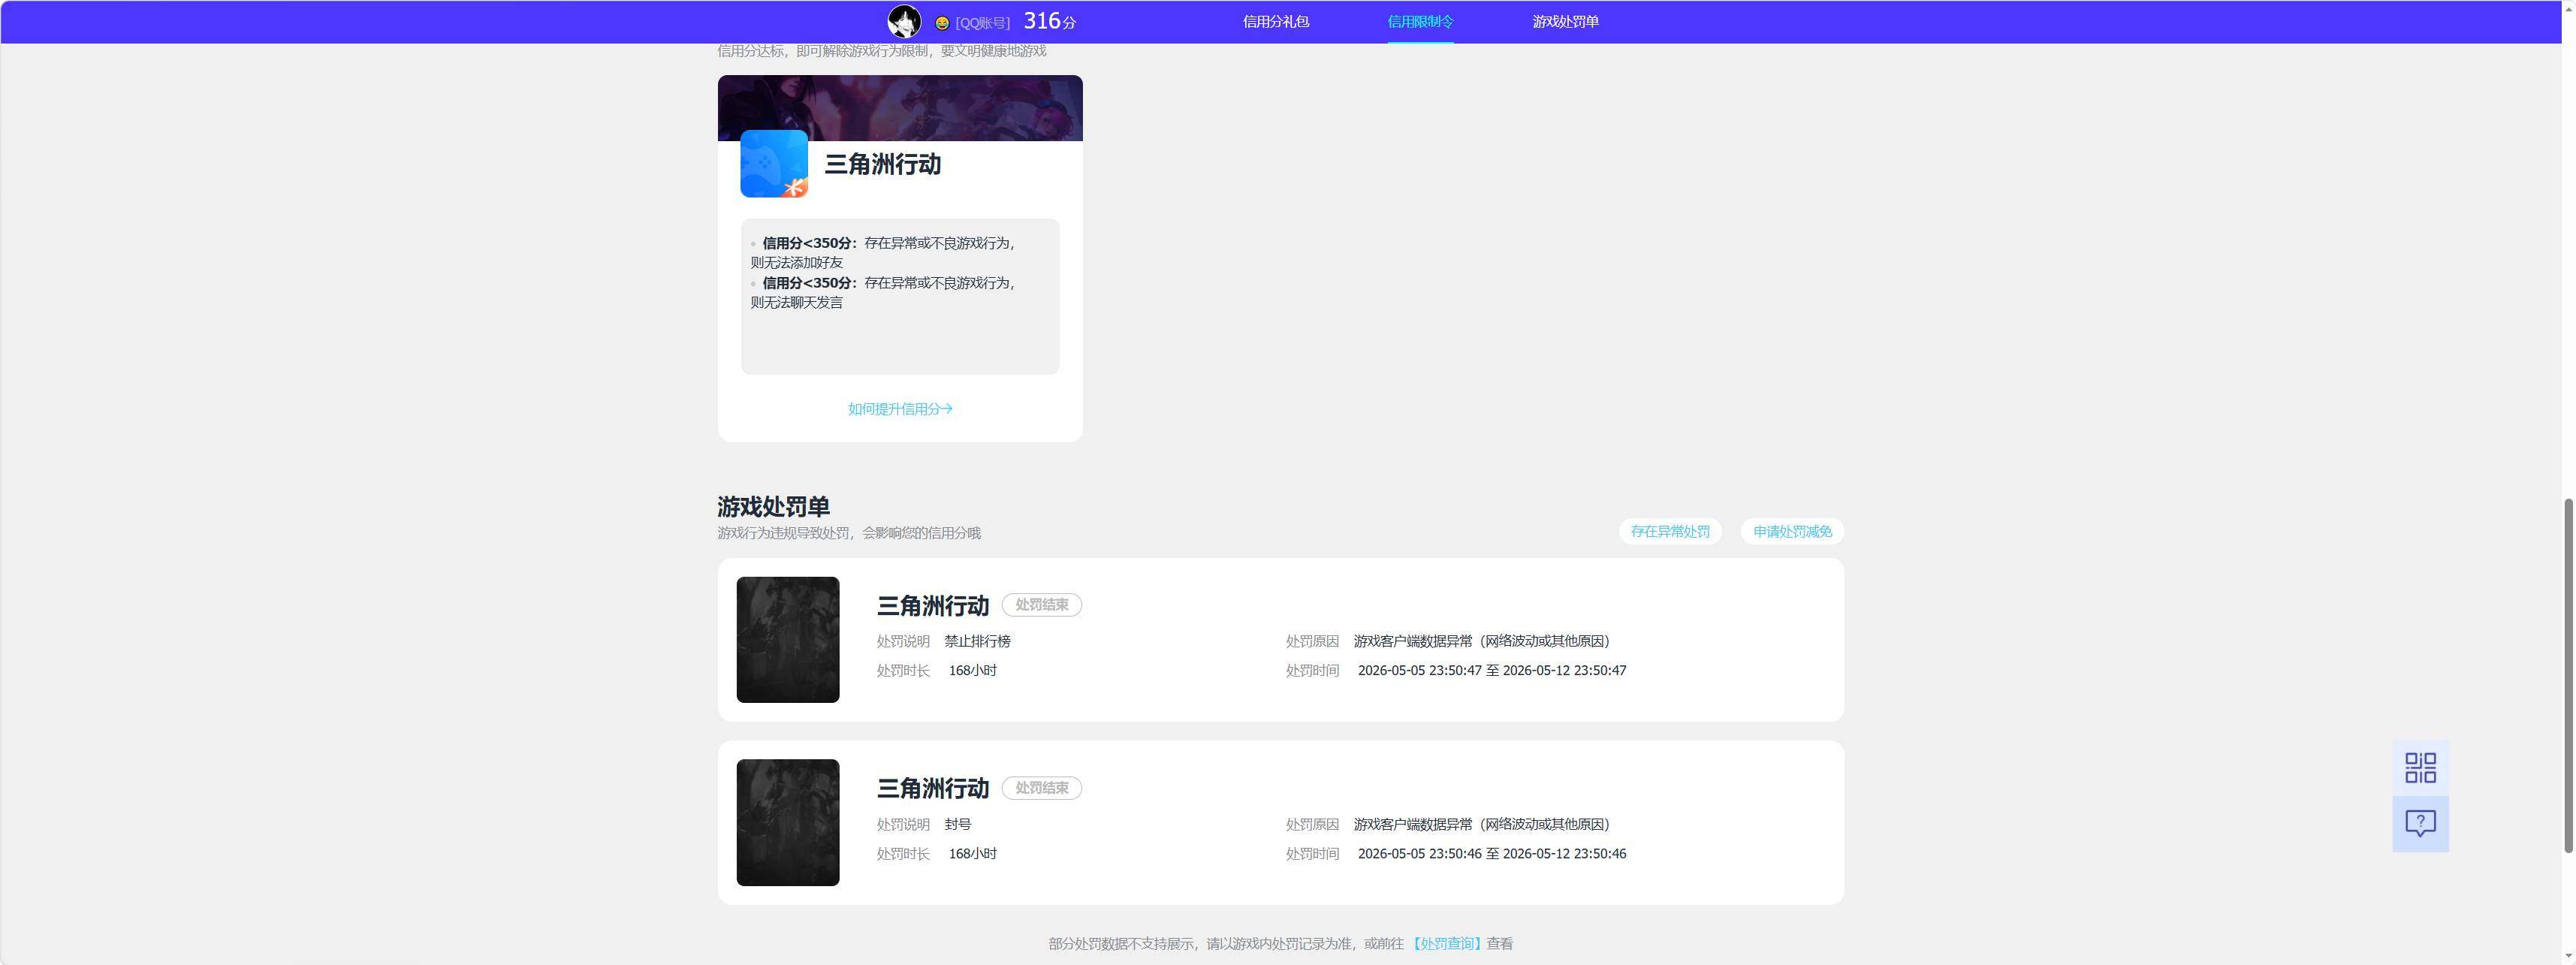This screenshot has height=965, width=2576.
Task: Open the QR code floating icon
Action: tap(2420, 768)
